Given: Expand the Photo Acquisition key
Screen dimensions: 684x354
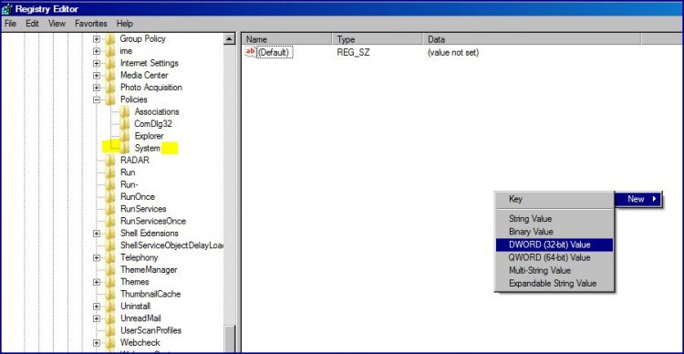Looking at the screenshot, I should point(97,88).
